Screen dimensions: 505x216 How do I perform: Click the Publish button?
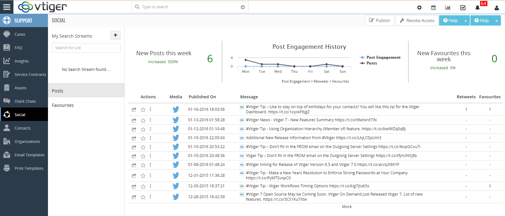pyautogui.click(x=380, y=20)
